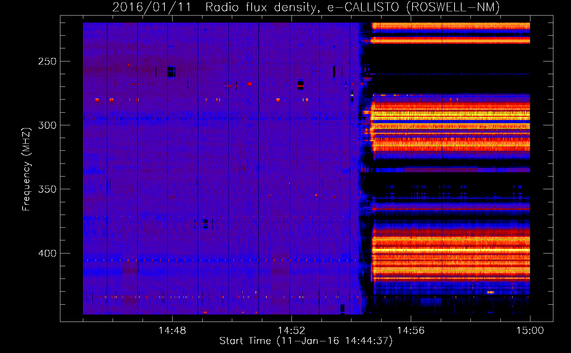Screen dimensions: 571x353
Task: Click the 'e-CALLISTO' title text
Action: click(363, 7)
